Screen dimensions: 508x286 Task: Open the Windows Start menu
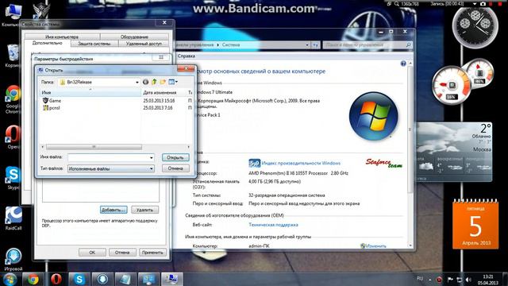click(x=10, y=279)
